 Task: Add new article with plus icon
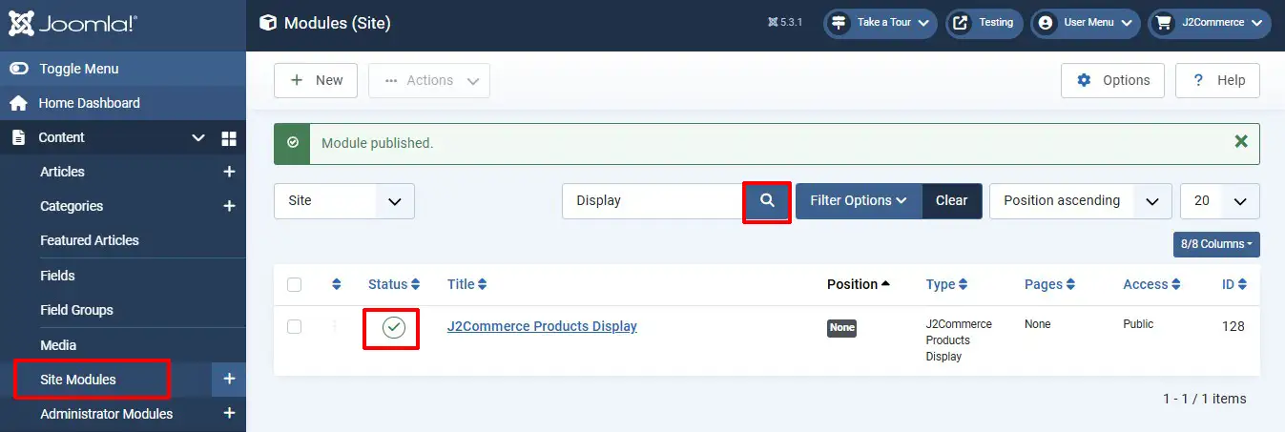(229, 172)
